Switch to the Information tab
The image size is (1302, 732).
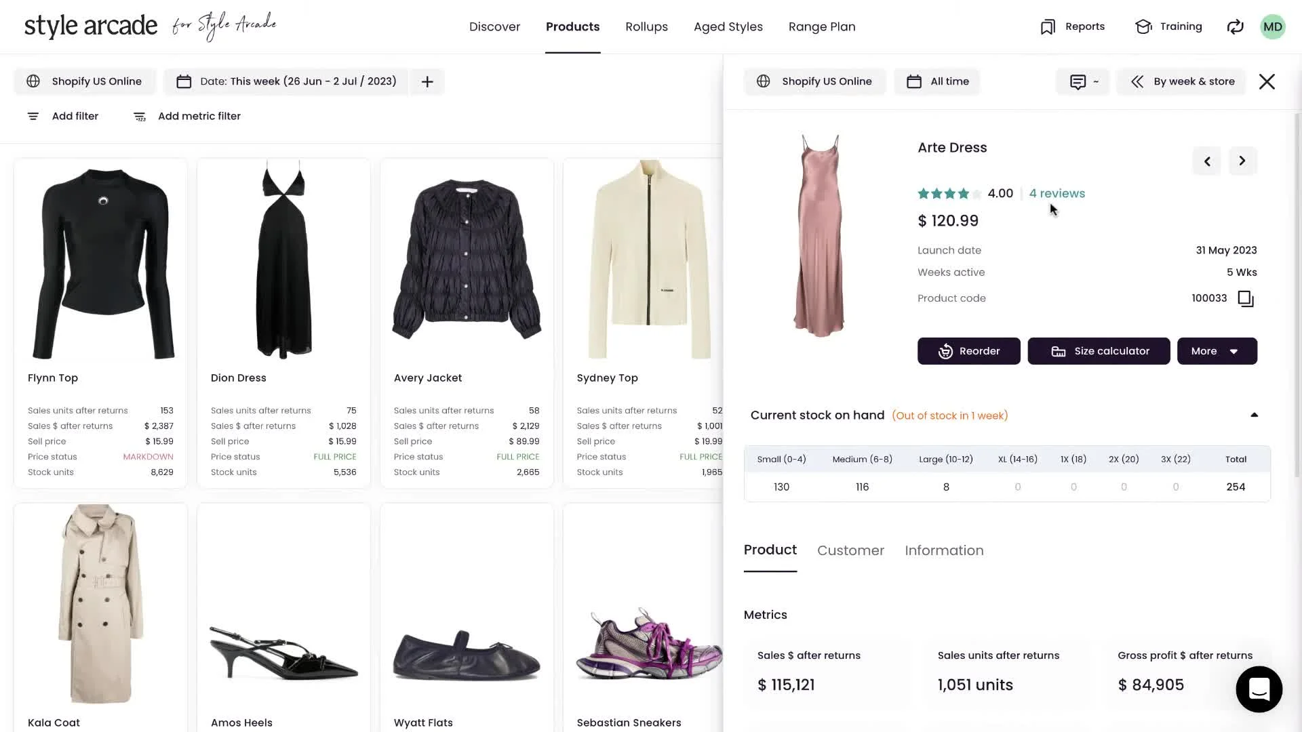(x=944, y=550)
